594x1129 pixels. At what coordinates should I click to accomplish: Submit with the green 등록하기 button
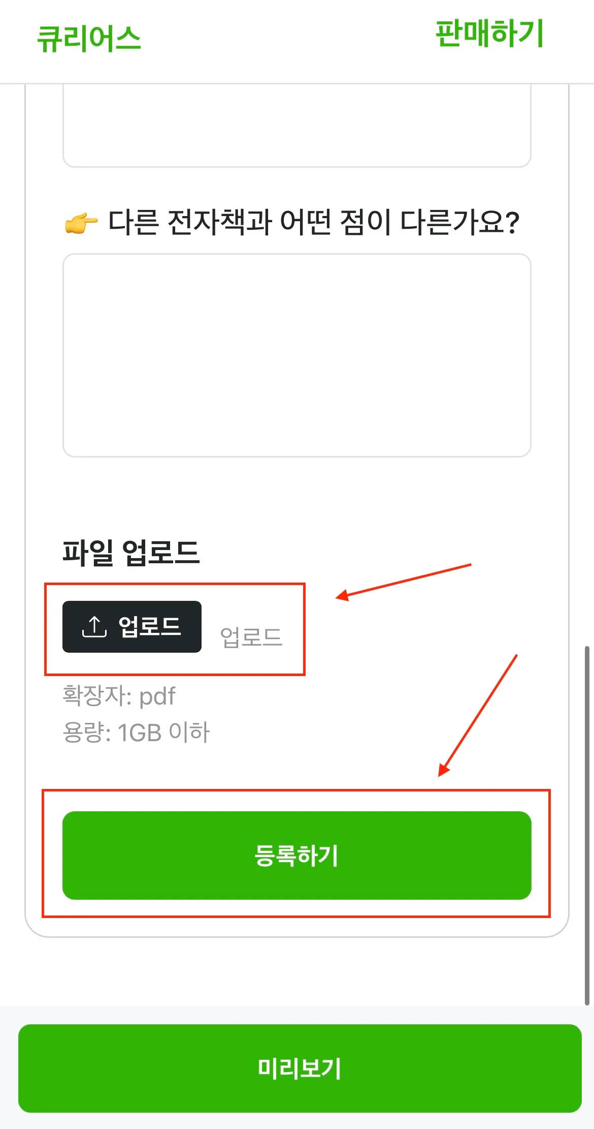297,856
